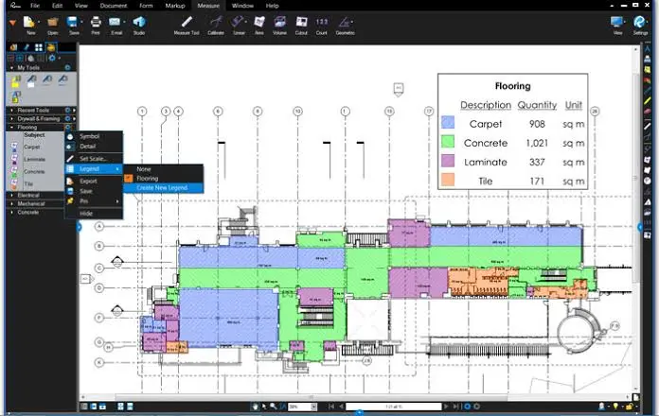
Task: Click the Laminate purple legend swatch
Action: pyautogui.click(x=448, y=161)
